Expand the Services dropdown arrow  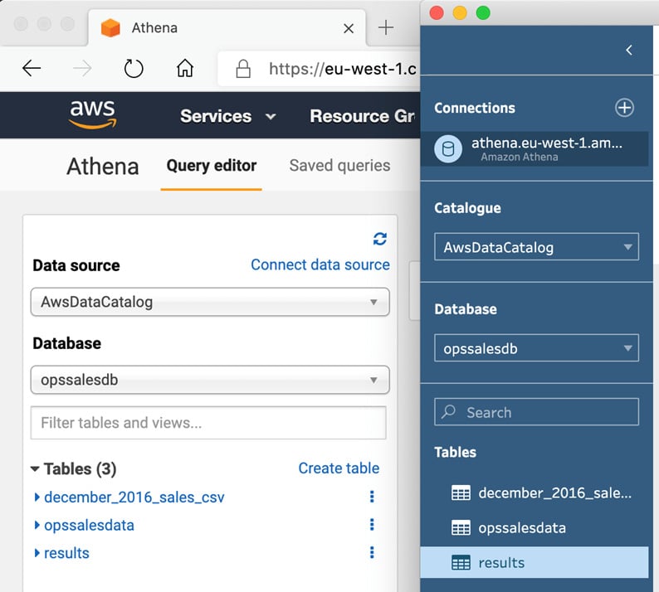pos(271,116)
